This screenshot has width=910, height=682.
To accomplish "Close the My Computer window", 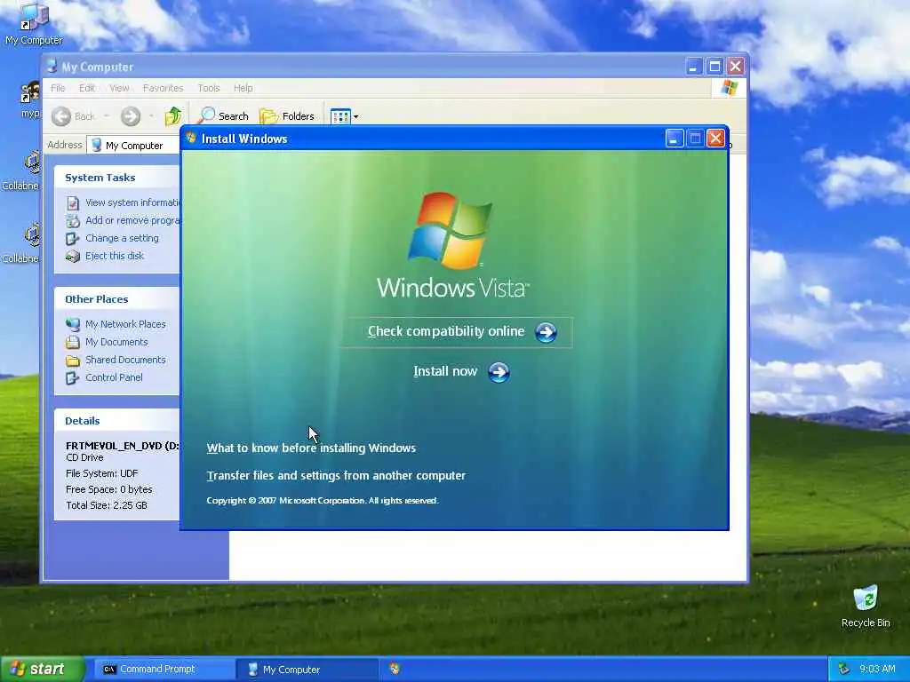I will click(736, 66).
